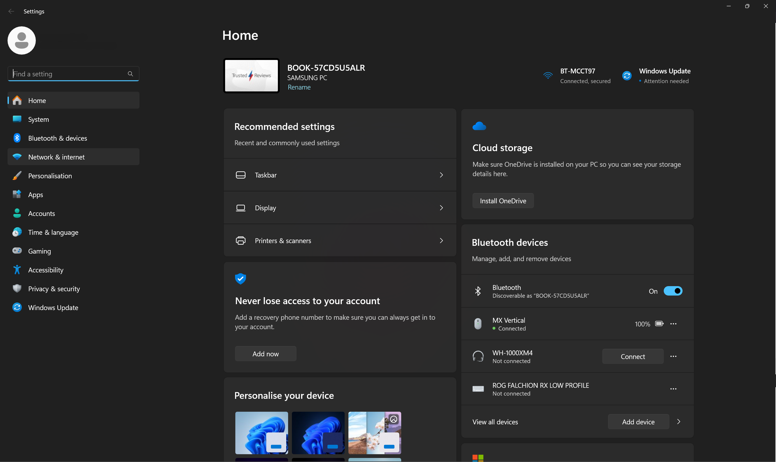Open more options for MX Vertical
Viewport: 776px width, 462px height.
pyautogui.click(x=673, y=324)
